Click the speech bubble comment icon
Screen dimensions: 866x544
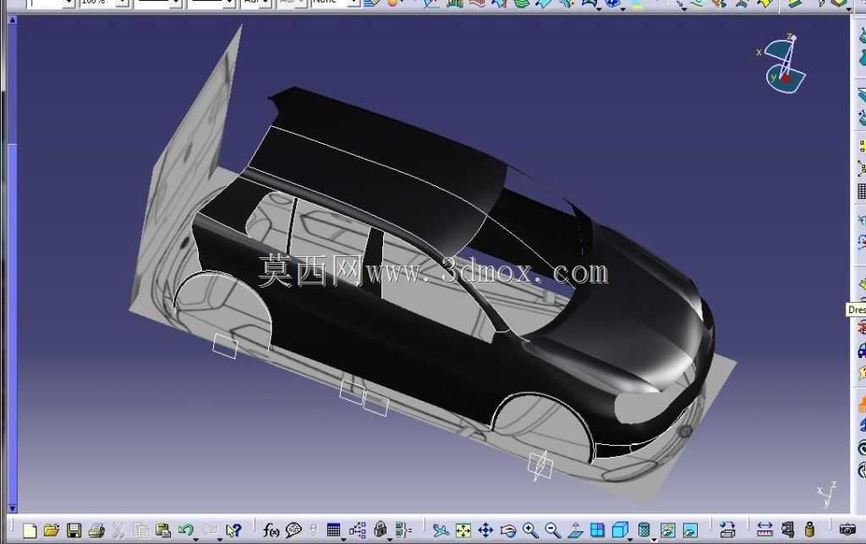point(293,530)
